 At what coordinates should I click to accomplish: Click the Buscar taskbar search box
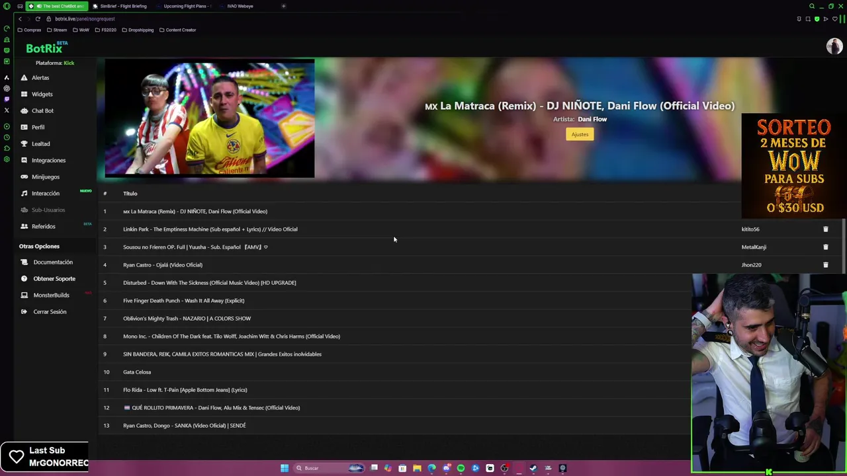(329, 468)
